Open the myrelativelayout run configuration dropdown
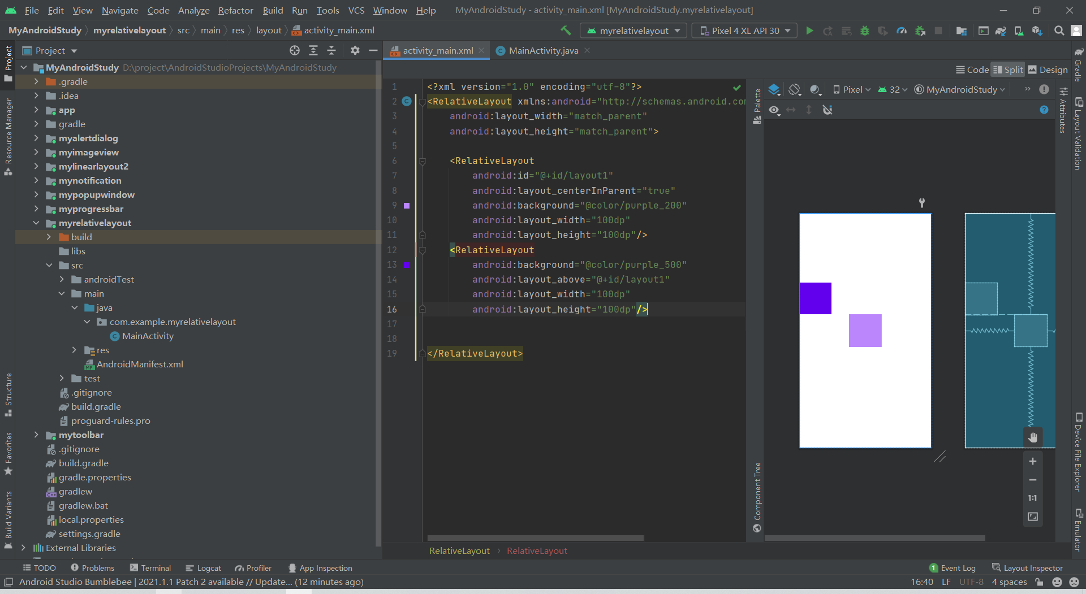 coord(633,31)
